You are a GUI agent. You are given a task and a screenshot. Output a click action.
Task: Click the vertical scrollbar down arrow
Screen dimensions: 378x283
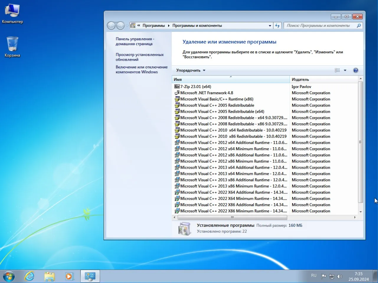[360, 212]
